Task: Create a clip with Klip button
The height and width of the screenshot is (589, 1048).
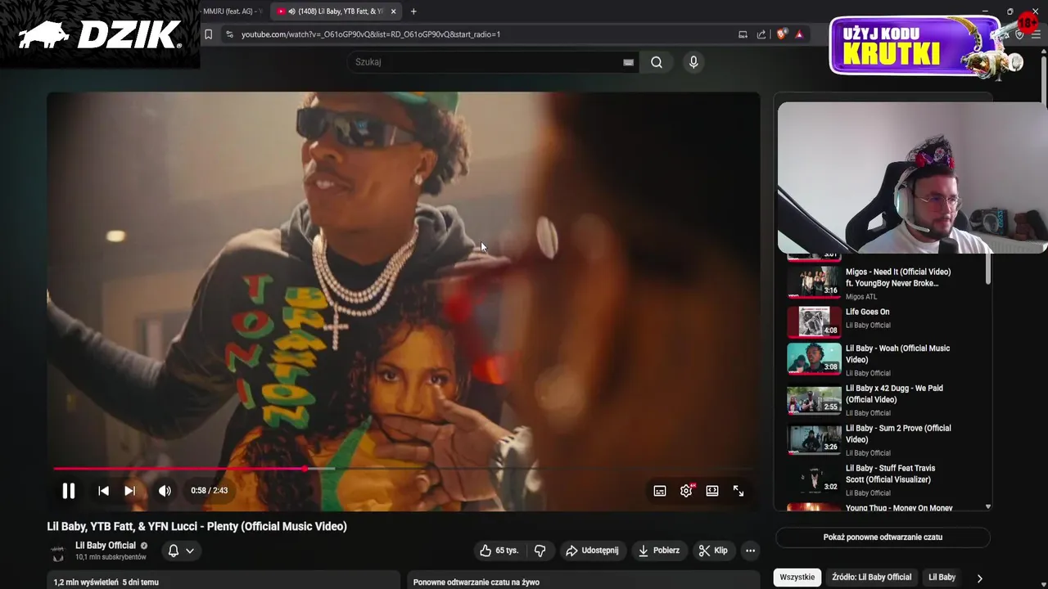Action: coord(713,551)
